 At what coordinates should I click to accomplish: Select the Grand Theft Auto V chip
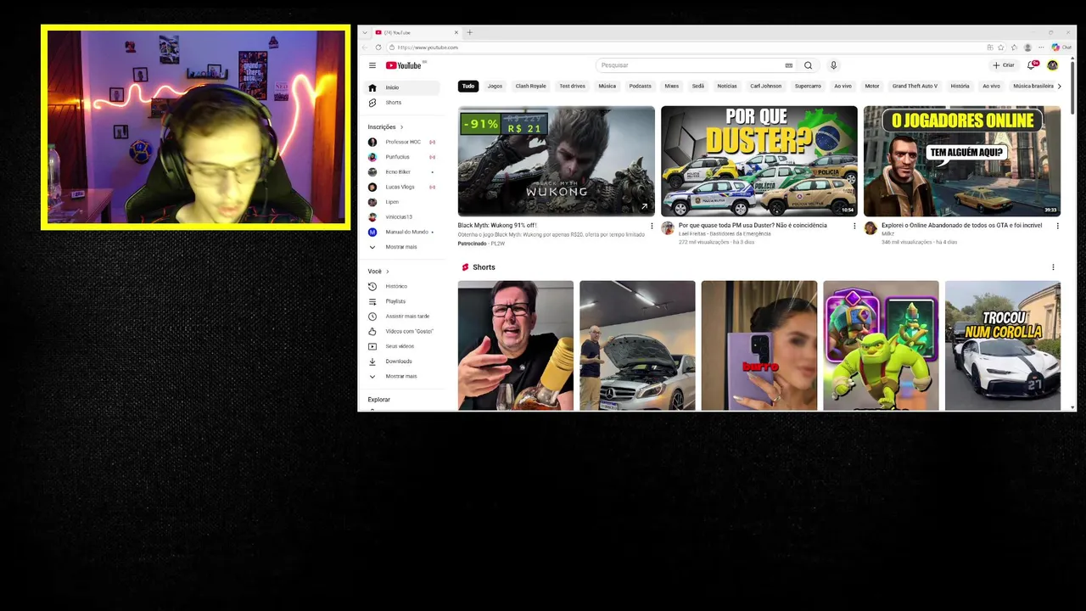click(915, 86)
